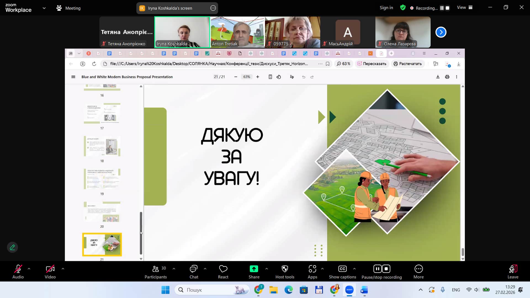530x298 pixels.
Task: Pause the recording
Action: click(x=377, y=269)
